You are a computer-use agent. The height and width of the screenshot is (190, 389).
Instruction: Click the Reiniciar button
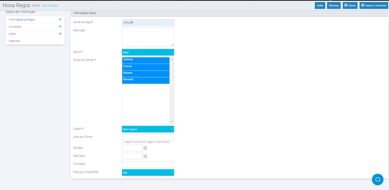pos(334,6)
